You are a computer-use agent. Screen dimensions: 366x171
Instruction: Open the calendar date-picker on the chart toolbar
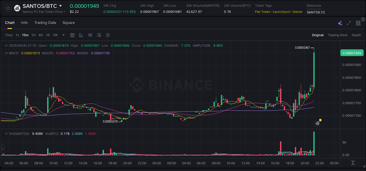tap(72, 35)
